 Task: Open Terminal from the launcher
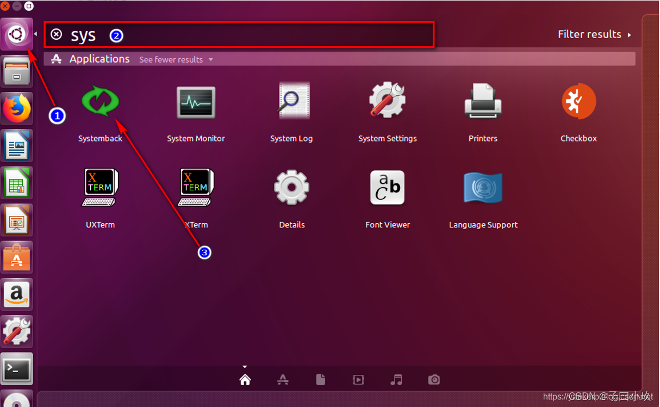point(17,368)
